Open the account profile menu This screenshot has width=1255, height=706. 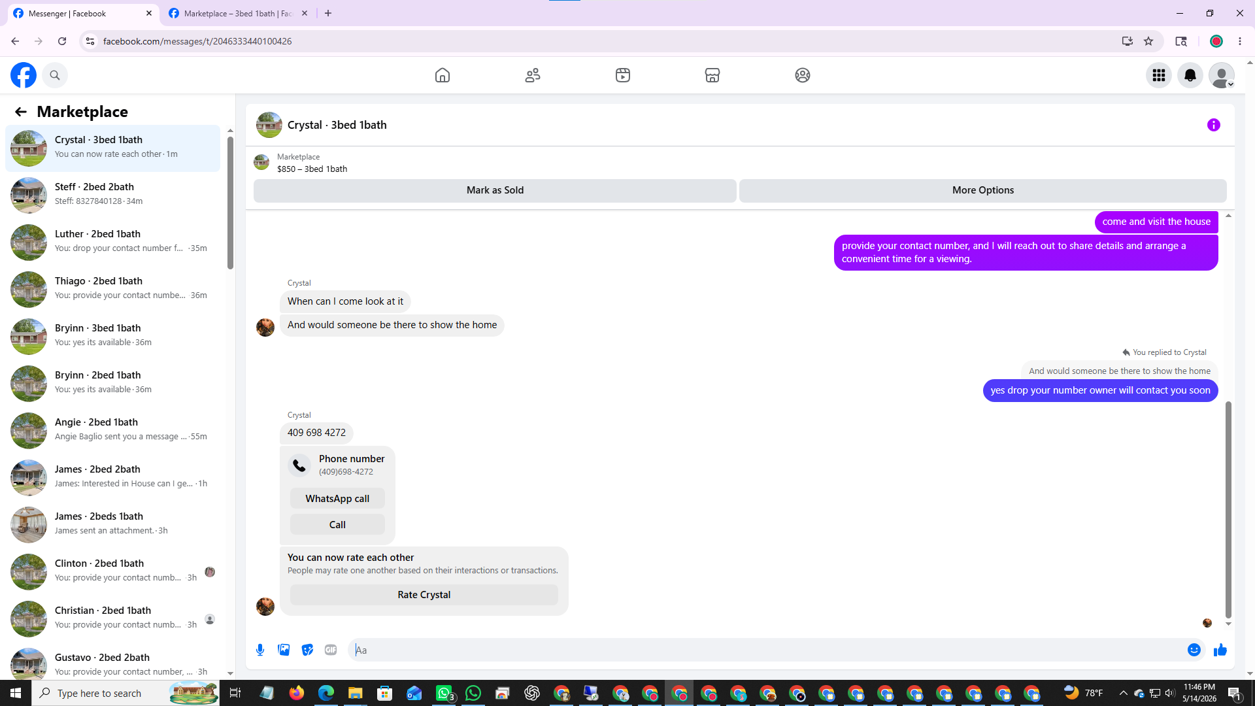[x=1222, y=75]
